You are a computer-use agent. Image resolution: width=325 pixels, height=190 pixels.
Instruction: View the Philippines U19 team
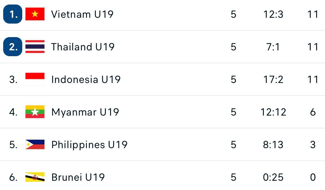tap(89, 145)
